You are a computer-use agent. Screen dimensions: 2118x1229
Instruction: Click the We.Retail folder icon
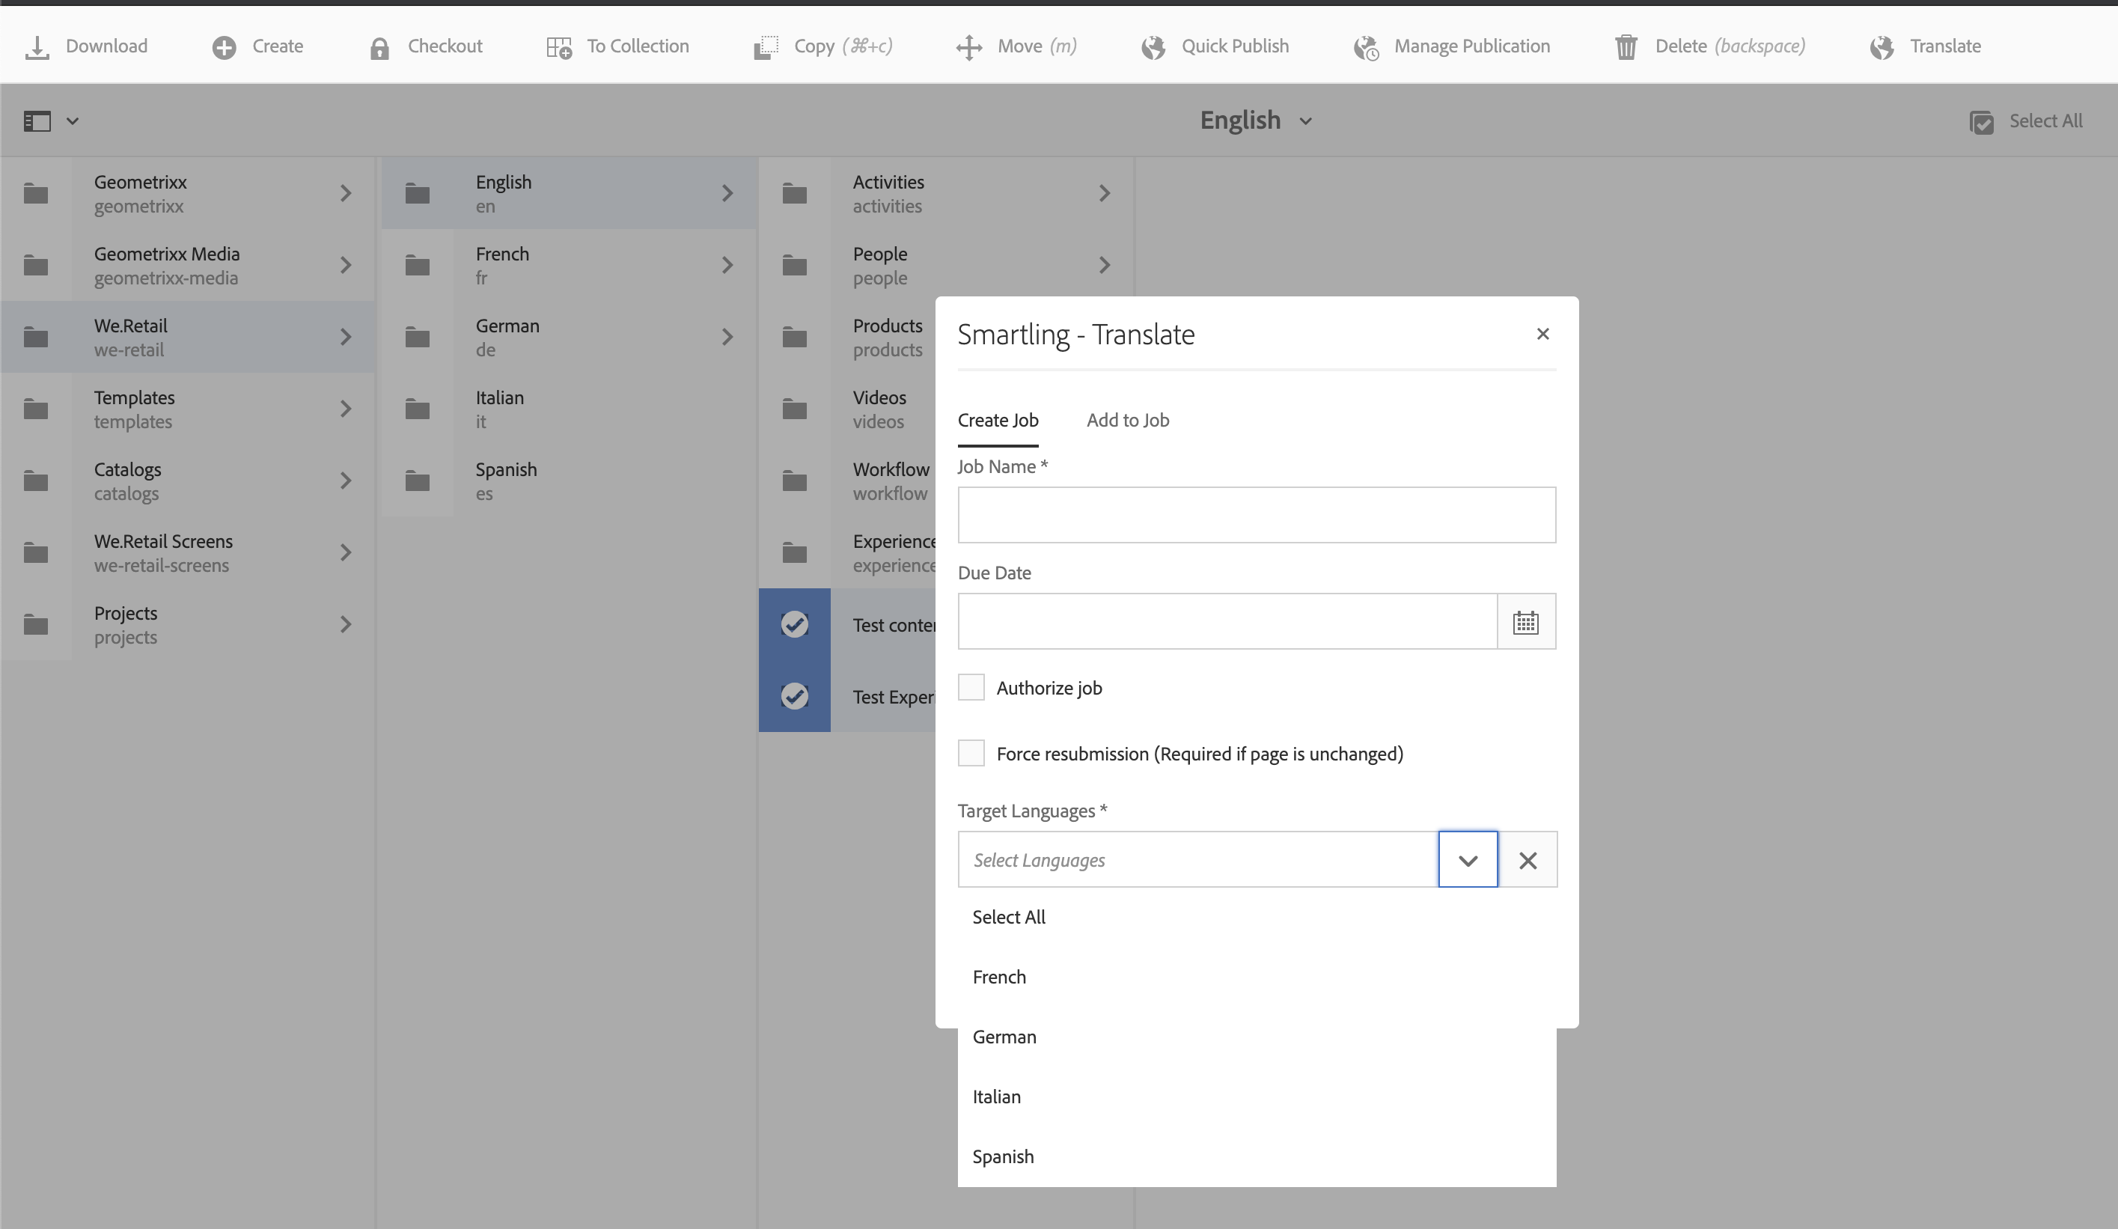pos(35,337)
